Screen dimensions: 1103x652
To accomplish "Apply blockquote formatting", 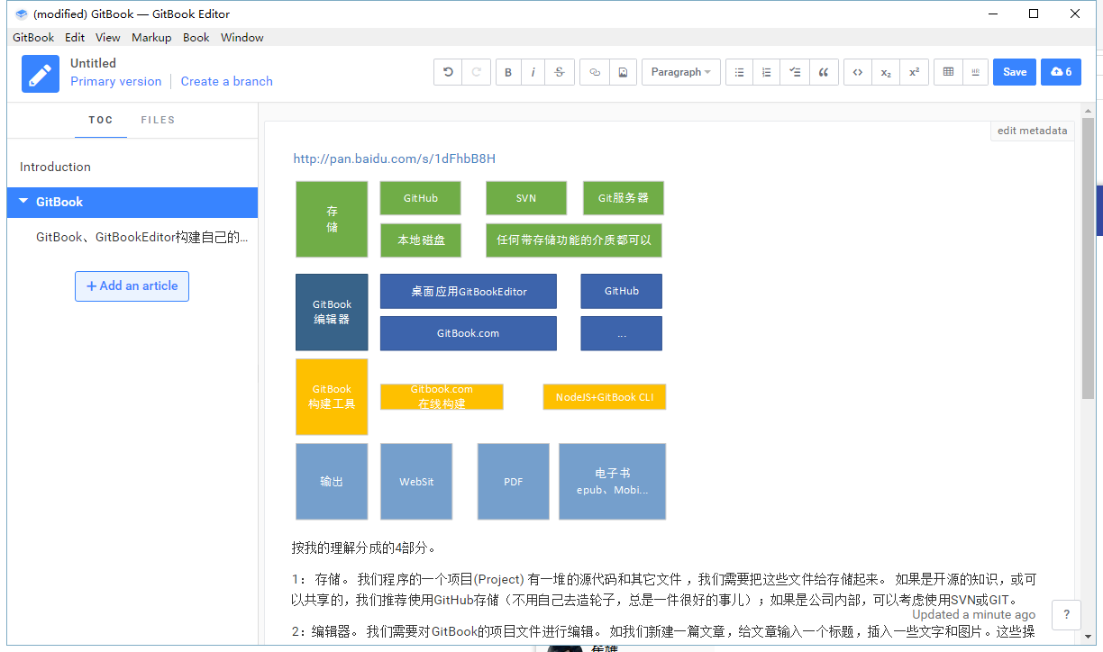I will (823, 72).
